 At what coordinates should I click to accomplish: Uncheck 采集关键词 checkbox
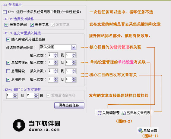coord(6,25)
